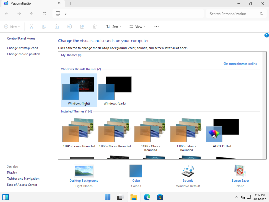269x202 pixels.
Task: Click the Delete trash icon
Action: click(x=95, y=26)
